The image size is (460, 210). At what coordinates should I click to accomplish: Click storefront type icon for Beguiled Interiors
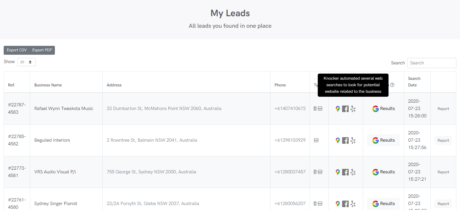point(316,140)
